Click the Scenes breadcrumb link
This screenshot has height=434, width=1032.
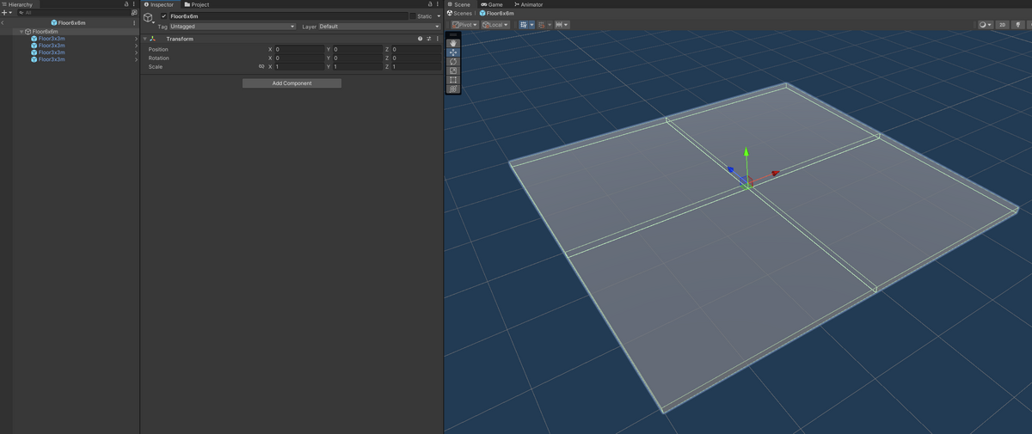(x=460, y=14)
